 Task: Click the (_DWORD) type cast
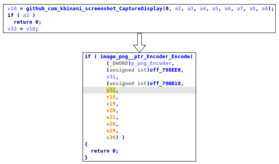click(118, 63)
